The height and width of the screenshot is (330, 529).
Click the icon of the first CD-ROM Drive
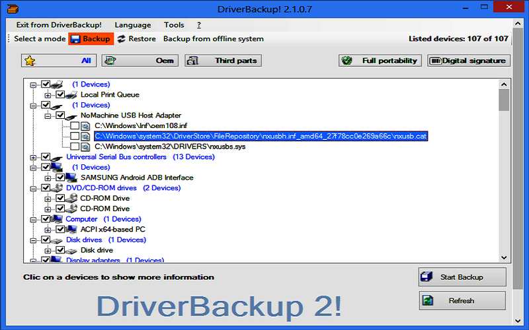coord(71,199)
